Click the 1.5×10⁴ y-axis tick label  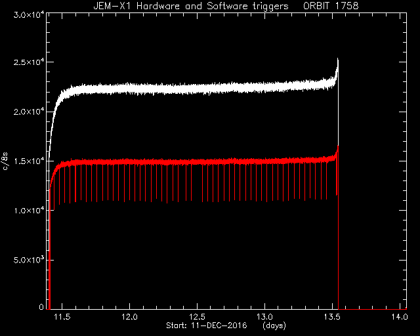coord(29,161)
